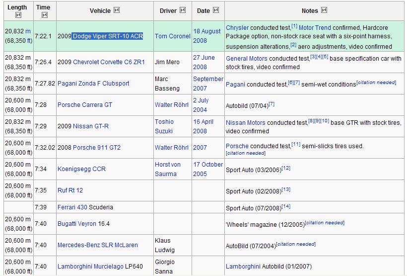
Task: Click citation needed in Pagani row
Action: (x=376, y=83)
